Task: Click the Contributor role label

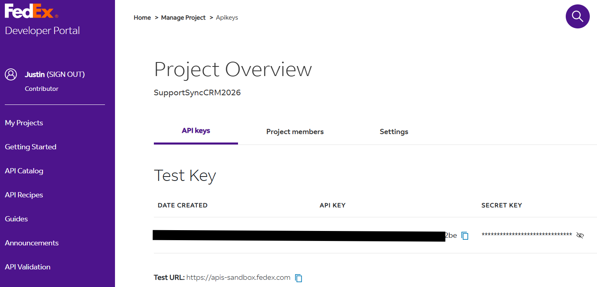Action: click(42, 89)
